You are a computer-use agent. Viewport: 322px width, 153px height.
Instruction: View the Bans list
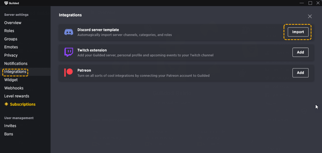[9, 134]
